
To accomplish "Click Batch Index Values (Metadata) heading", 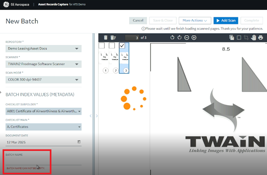I will click(x=40, y=94).
